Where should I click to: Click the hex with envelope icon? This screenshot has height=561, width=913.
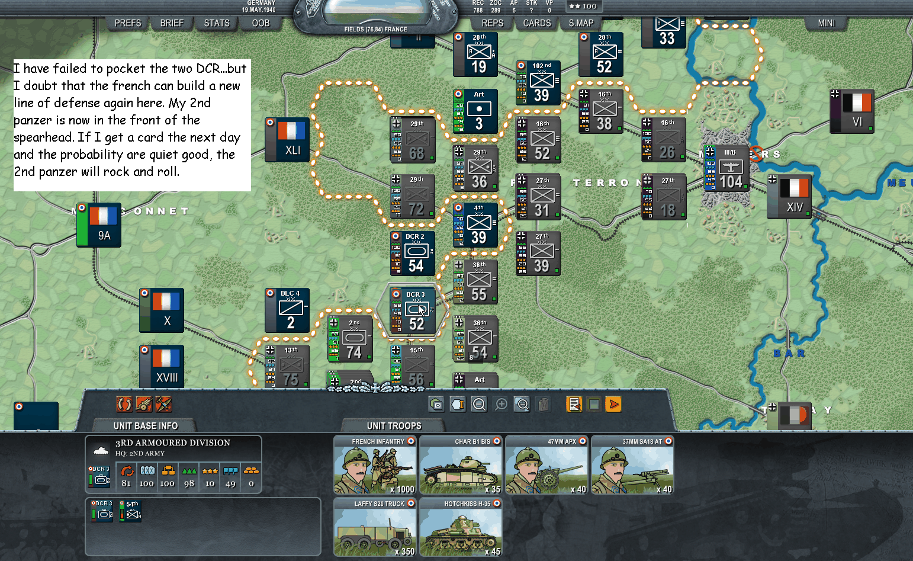tap(436, 404)
